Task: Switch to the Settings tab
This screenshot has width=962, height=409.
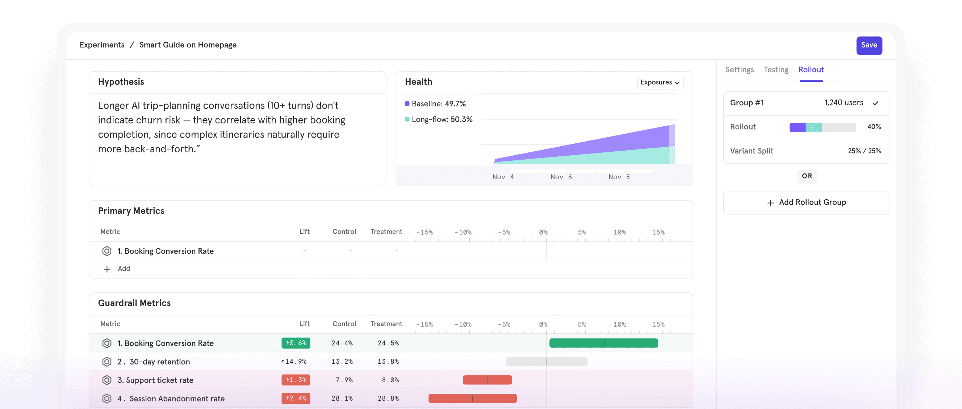Action: 739,70
